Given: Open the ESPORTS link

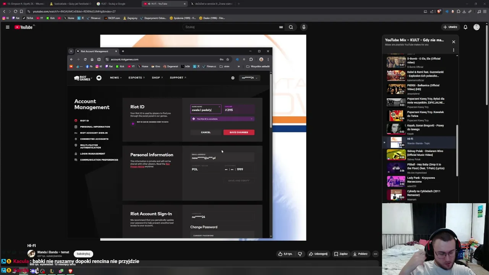Looking at the screenshot, I should pyautogui.click(x=136, y=78).
